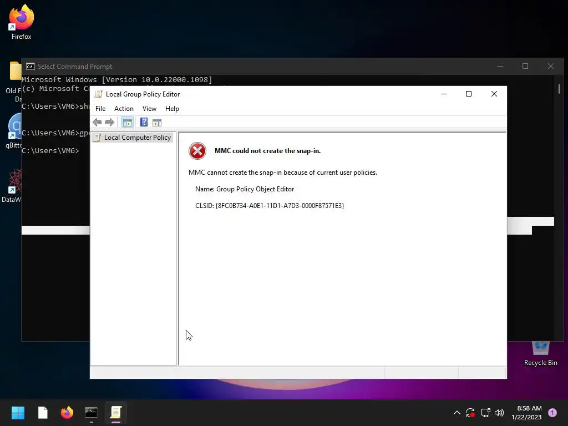The width and height of the screenshot is (568, 426).
Task: Maximize the Local Group Policy Editor window
Action: [x=469, y=94]
